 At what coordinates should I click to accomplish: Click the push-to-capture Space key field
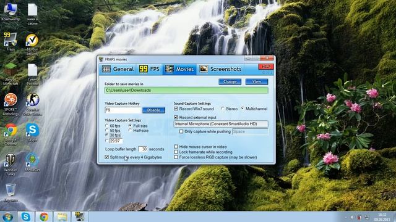(250, 131)
